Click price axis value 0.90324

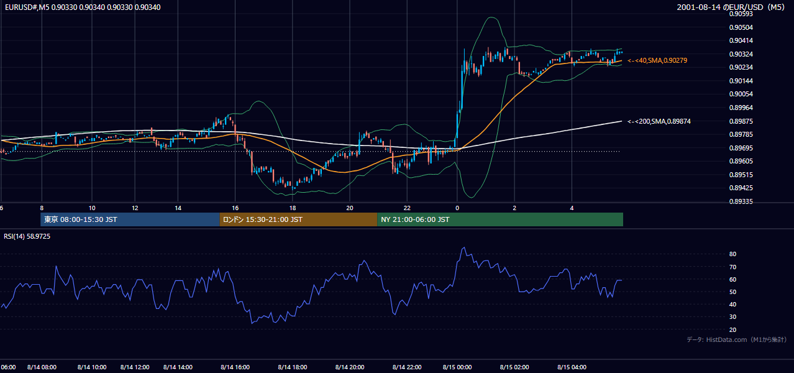point(741,54)
